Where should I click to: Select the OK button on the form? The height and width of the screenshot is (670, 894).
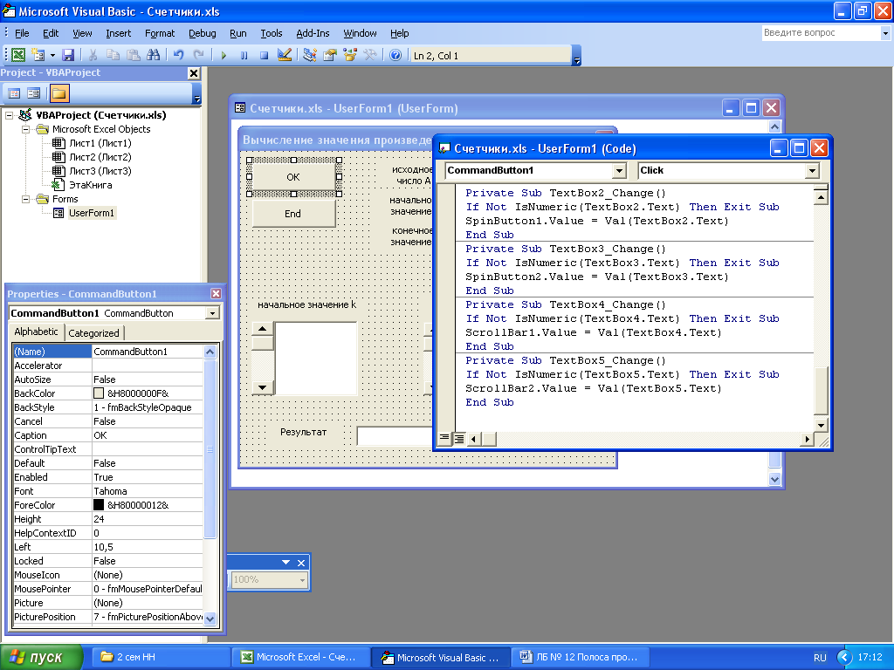293,177
